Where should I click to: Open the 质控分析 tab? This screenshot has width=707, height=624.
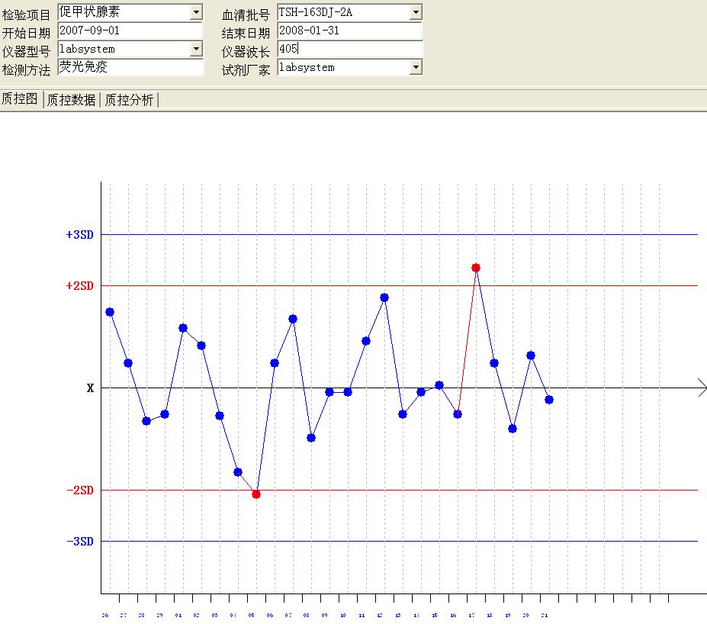pos(128,100)
